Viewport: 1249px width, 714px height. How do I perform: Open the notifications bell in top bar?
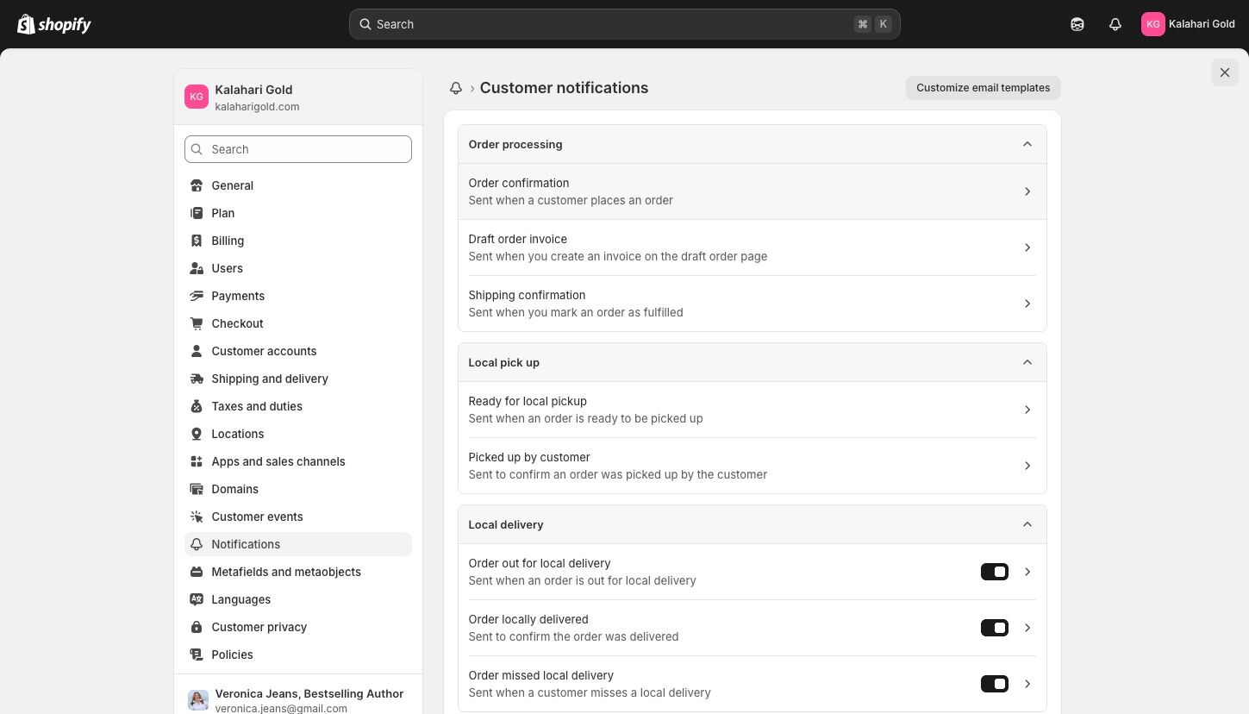click(x=1115, y=24)
